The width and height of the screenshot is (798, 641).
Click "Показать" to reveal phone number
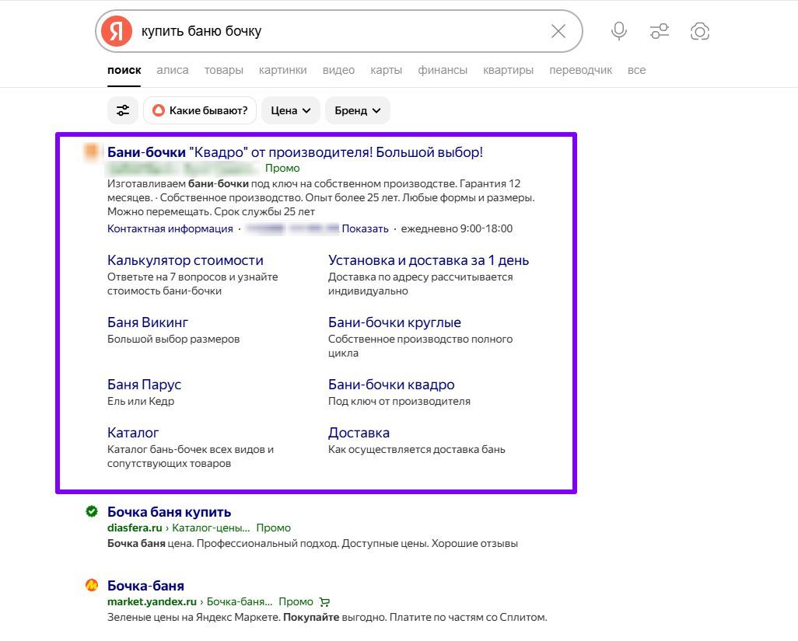[365, 228]
